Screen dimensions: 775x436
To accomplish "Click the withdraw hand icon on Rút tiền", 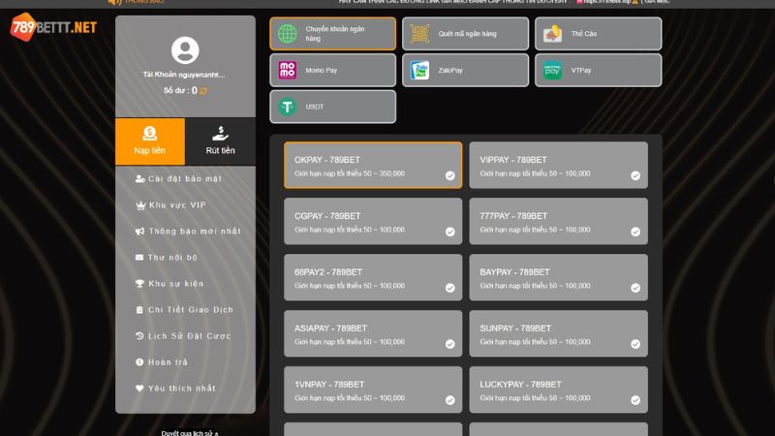I will (221, 134).
